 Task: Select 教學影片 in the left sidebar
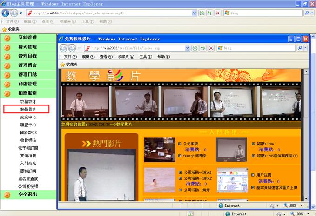pos(28,110)
